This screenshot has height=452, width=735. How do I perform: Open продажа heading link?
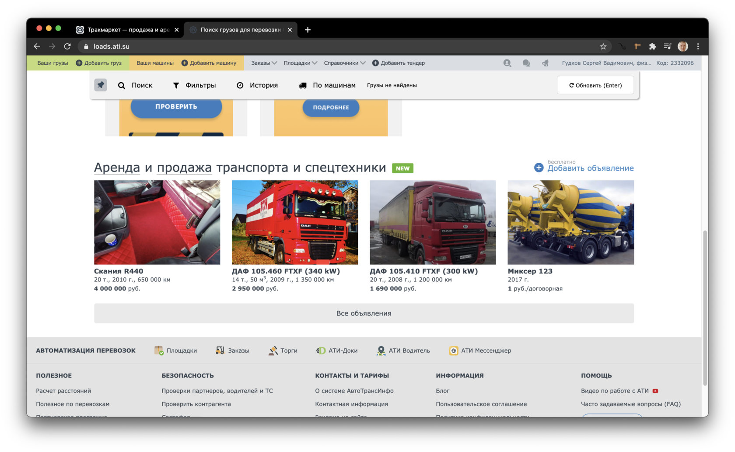point(184,168)
